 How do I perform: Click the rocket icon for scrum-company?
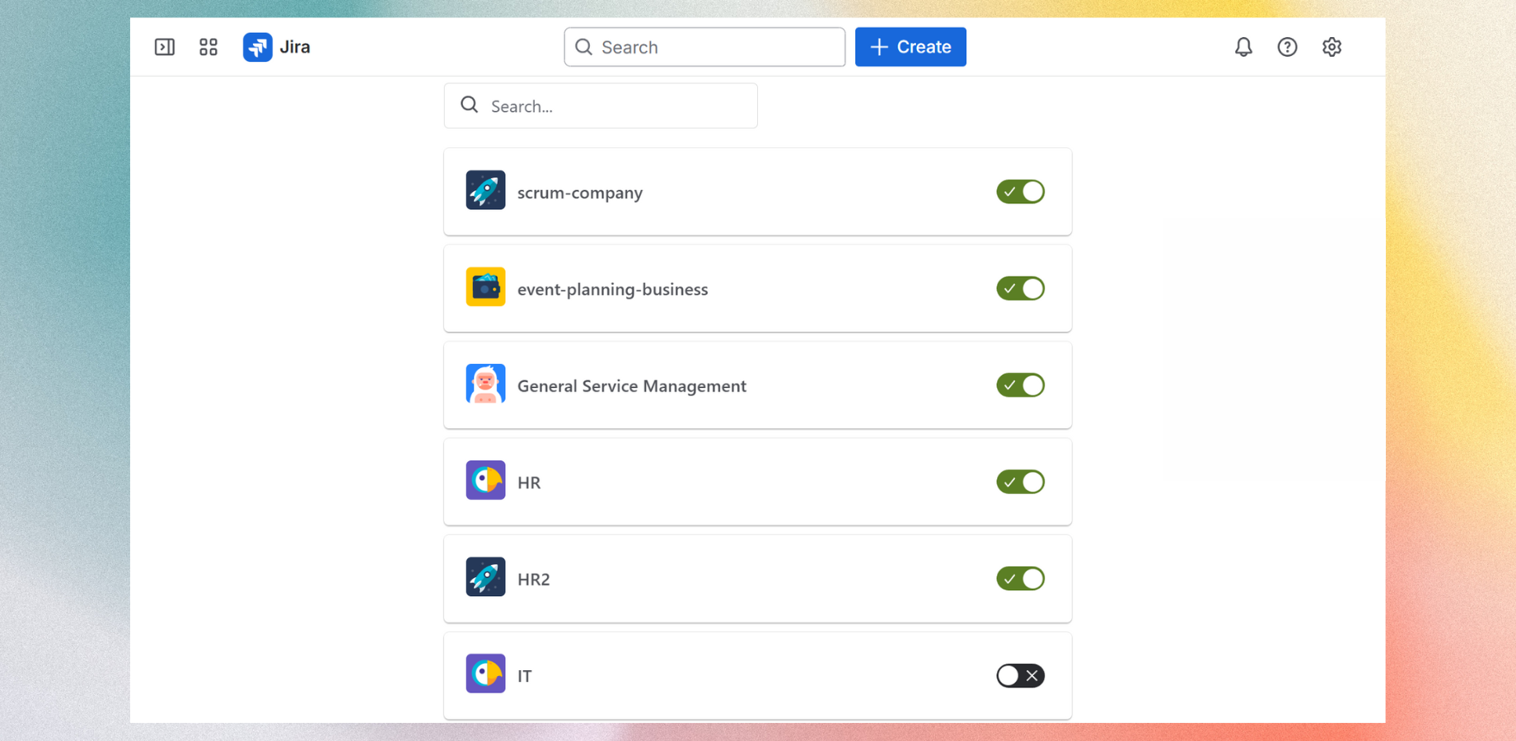coord(485,190)
